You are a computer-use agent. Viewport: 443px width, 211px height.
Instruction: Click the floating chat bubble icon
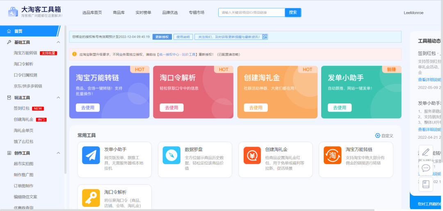[426, 168]
